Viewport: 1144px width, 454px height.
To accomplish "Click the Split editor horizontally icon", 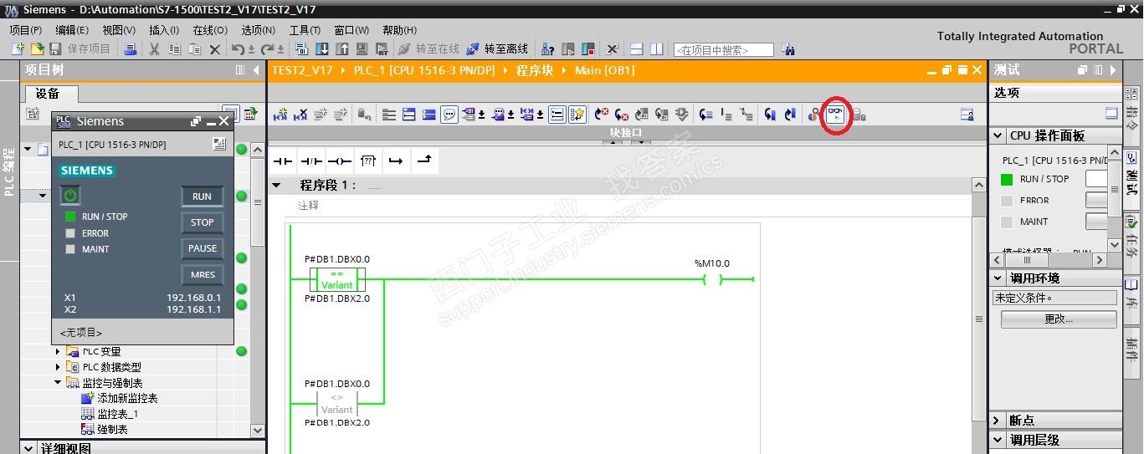I will coord(637,49).
